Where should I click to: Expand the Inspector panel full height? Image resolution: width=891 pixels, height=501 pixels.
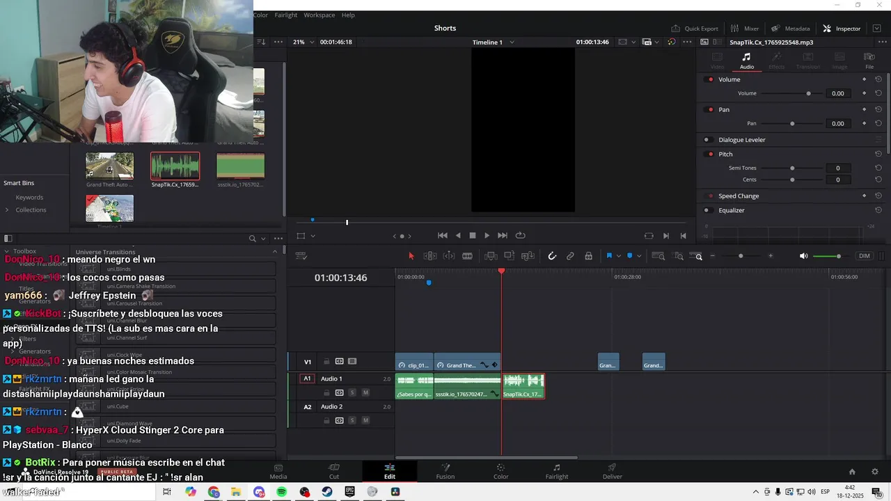click(877, 29)
